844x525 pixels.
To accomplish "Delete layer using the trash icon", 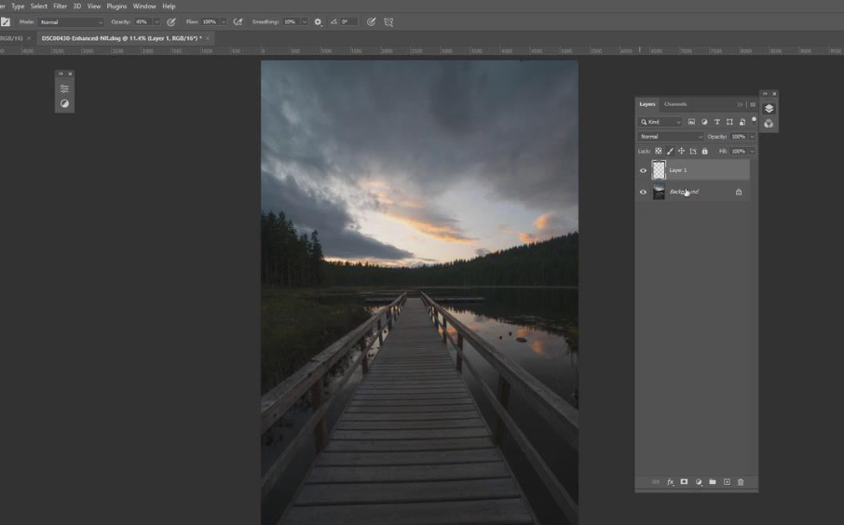I will pos(741,482).
